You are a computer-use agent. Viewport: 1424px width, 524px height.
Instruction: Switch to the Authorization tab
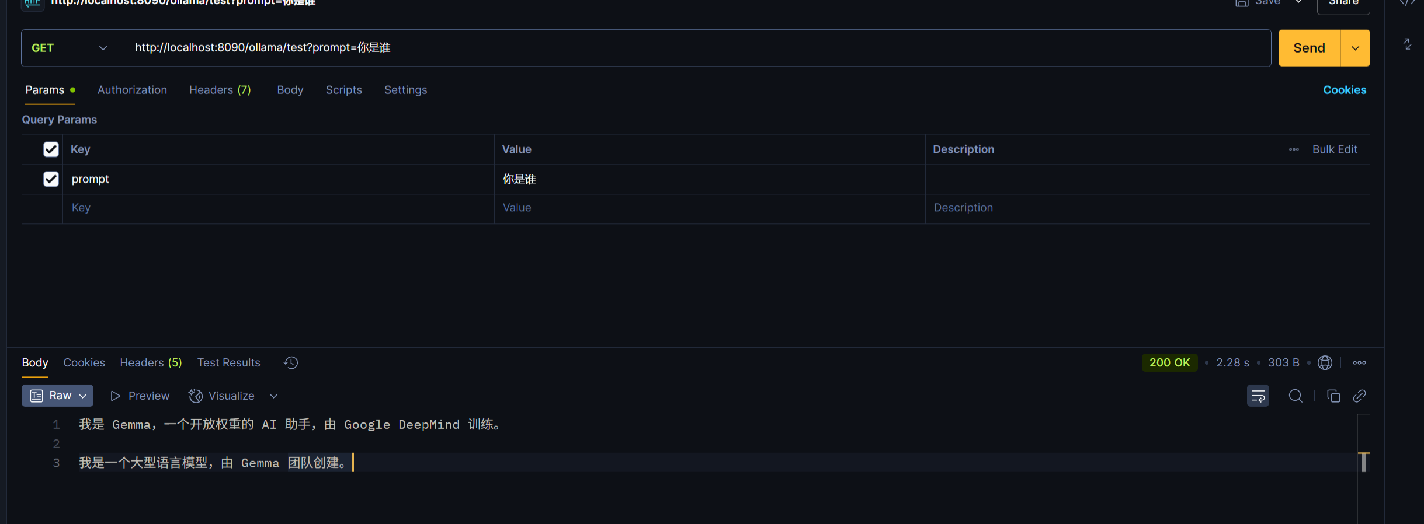pyautogui.click(x=132, y=90)
